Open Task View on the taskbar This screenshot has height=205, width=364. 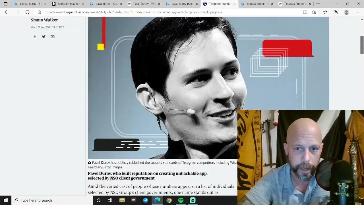click(x=110, y=200)
